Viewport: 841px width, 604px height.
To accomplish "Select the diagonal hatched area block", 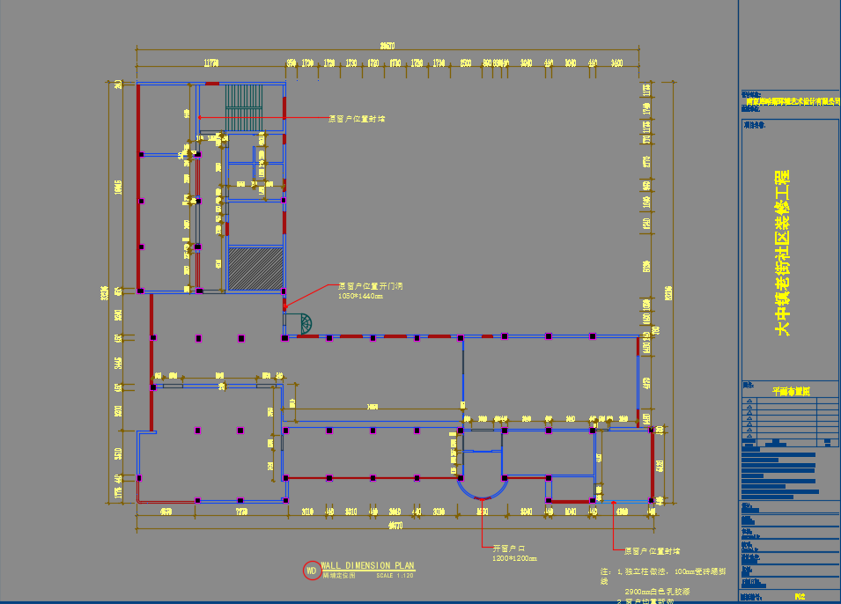I will 255,269.
